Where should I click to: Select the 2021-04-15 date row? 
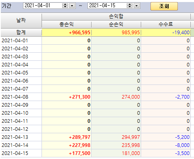(x=21, y=153)
